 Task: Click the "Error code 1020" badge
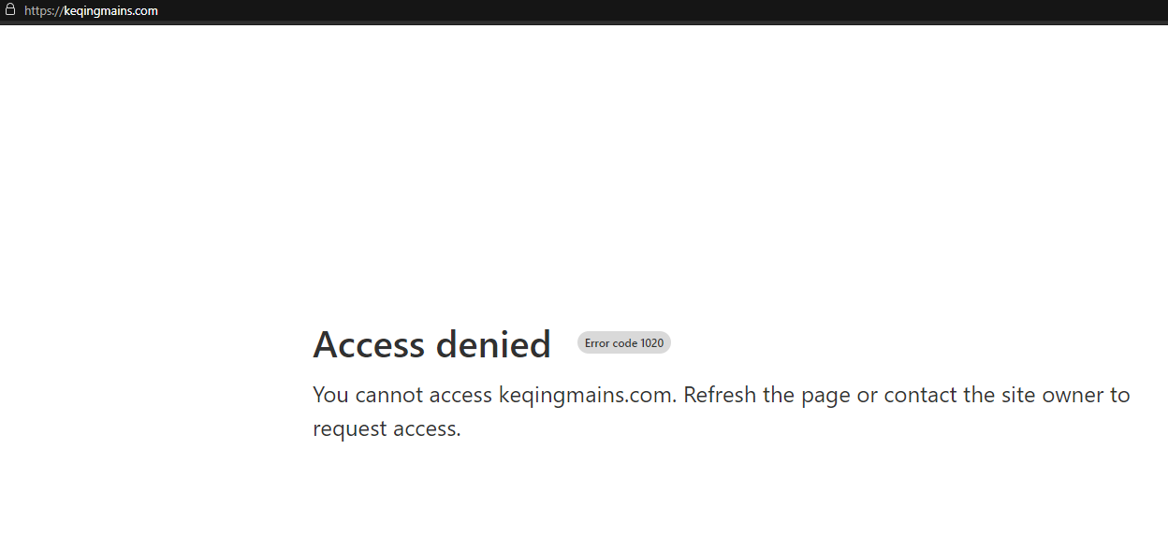pyautogui.click(x=623, y=343)
